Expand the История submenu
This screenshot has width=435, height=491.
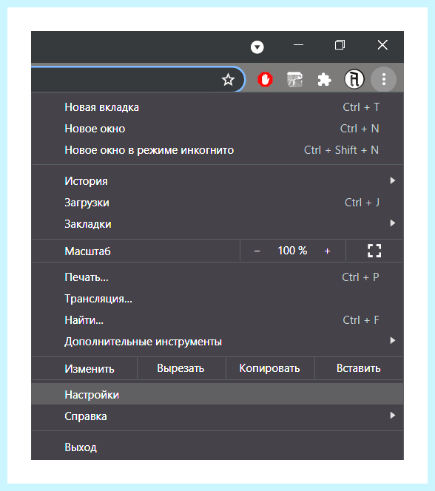[217, 181]
